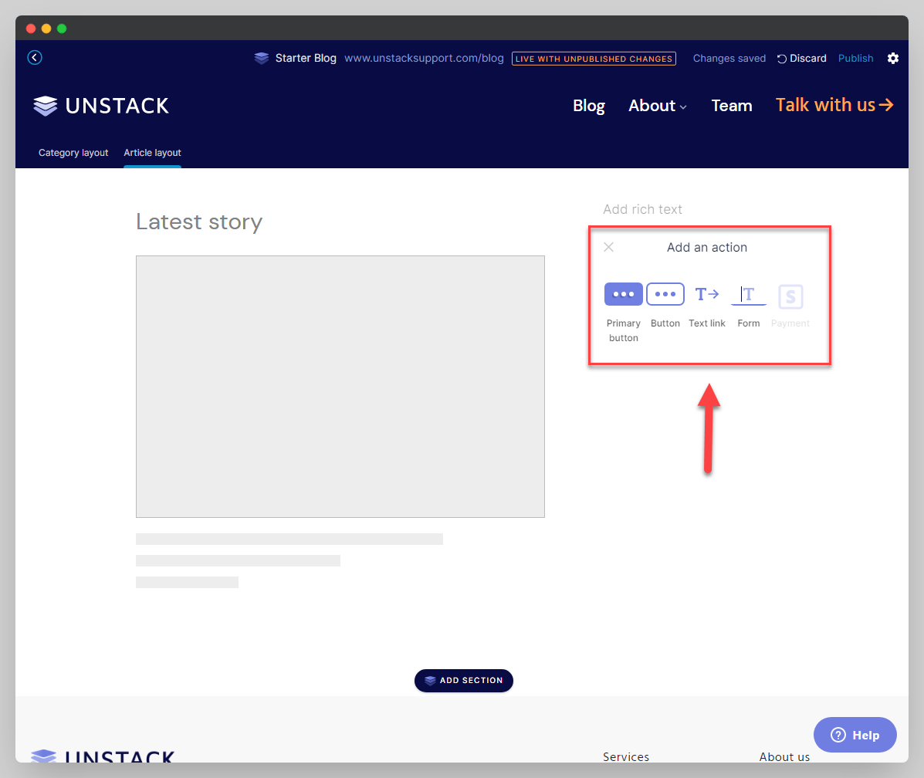Select the Primary button action icon
This screenshot has height=778, width=924.
click(x=623, y=295)
